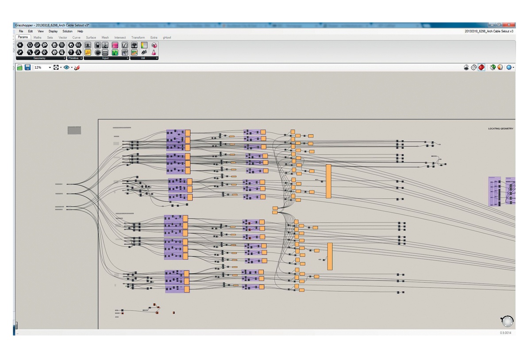Expand the Geometry panel plus sign

click(65, 58)
